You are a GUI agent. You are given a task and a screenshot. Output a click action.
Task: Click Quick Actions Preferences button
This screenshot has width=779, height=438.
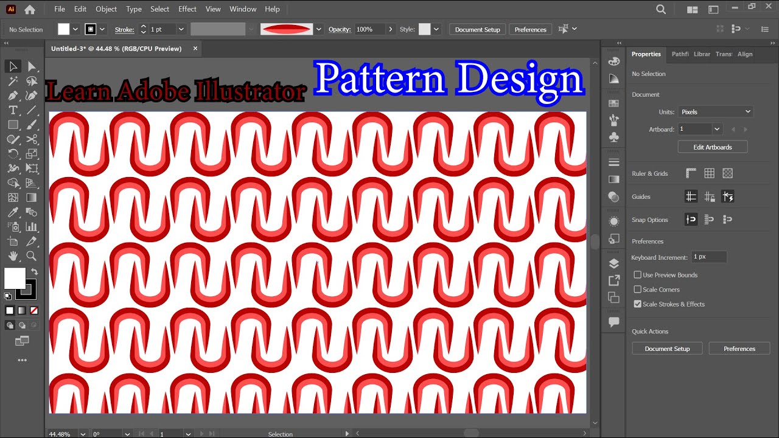pos(739,349)
